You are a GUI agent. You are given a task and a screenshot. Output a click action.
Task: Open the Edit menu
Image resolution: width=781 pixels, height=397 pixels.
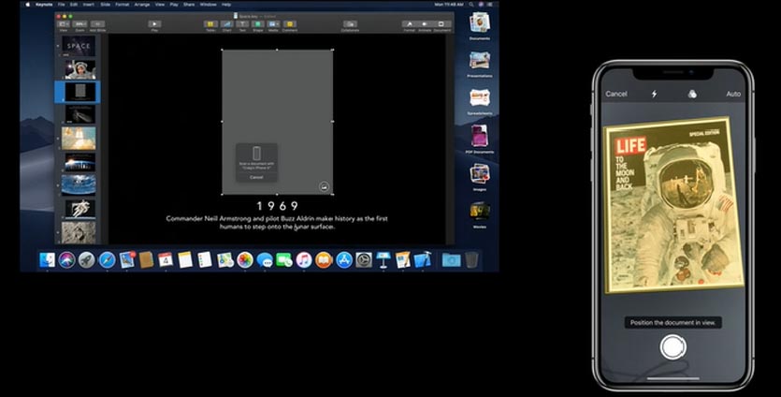[74, 5]
